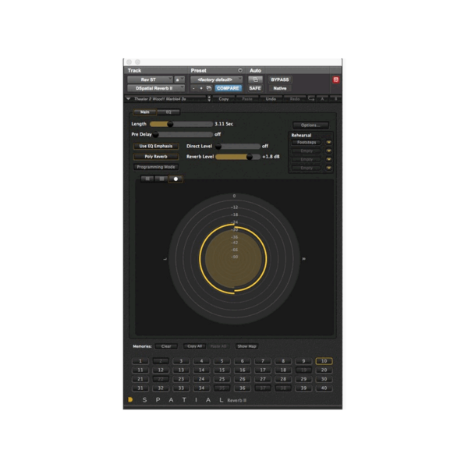The width and height of the screenshot is (468, 468).
Task: Recall memory slot 5
Action: (x=222, y=361)
